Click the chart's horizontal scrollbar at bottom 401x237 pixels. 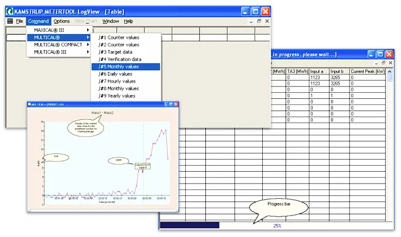pyautogui.click(x=103, y=211)
